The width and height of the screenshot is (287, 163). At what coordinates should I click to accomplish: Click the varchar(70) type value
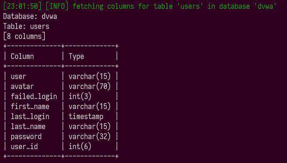pyautogui.click(x=89, y=86)
